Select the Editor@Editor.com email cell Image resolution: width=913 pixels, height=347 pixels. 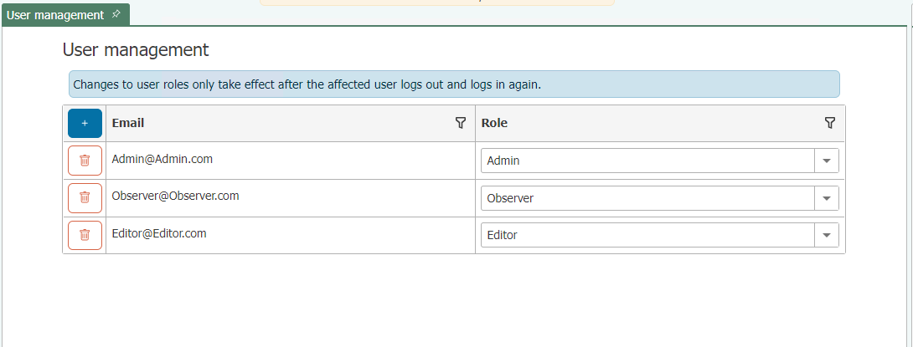pos(291,235)
